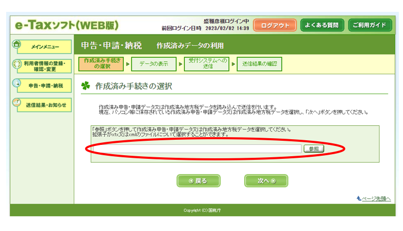Click the 参照 browse button

tap(314, 148)
